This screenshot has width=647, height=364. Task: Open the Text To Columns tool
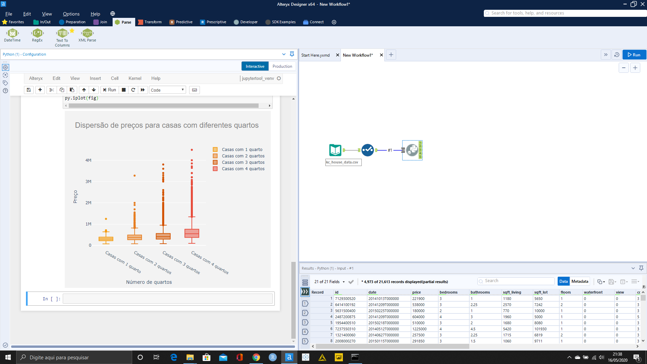[62, 34]
